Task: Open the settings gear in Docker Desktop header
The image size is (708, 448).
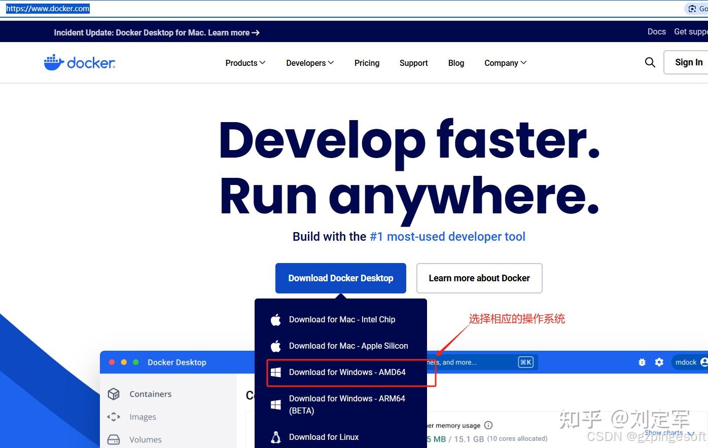Action: coord(659,362)
